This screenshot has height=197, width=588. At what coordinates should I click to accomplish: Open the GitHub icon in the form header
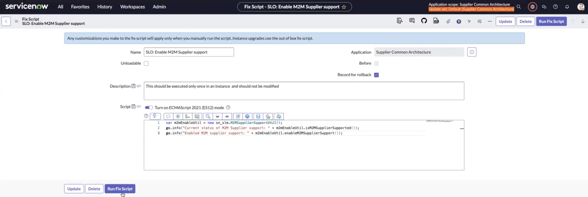424,21
